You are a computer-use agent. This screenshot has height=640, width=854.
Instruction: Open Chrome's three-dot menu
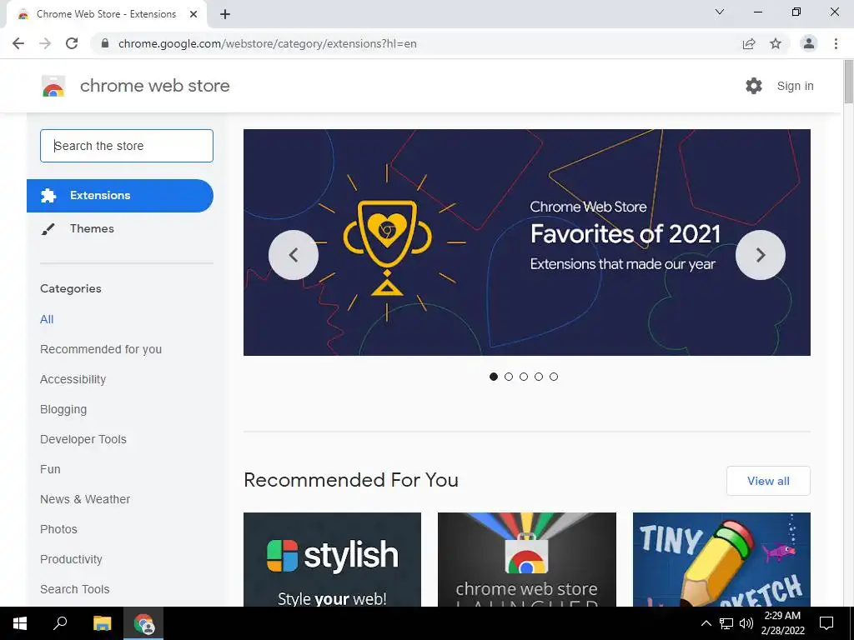[836, 43]
